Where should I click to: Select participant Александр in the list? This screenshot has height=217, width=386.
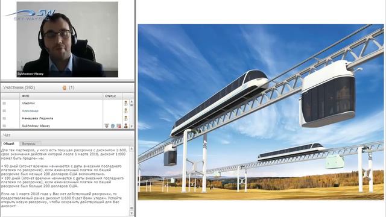30,111
